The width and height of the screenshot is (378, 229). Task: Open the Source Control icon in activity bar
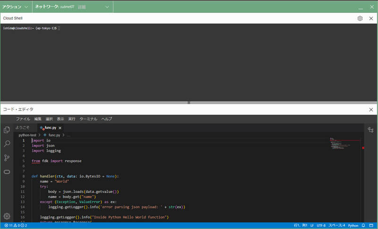(7, 158)
